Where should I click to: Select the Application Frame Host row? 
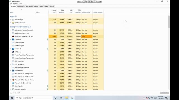56,33
